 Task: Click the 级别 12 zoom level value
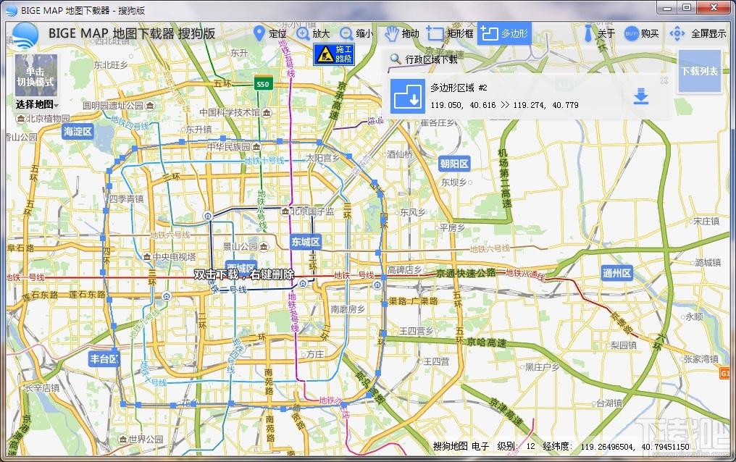click(x=530, y=446)
